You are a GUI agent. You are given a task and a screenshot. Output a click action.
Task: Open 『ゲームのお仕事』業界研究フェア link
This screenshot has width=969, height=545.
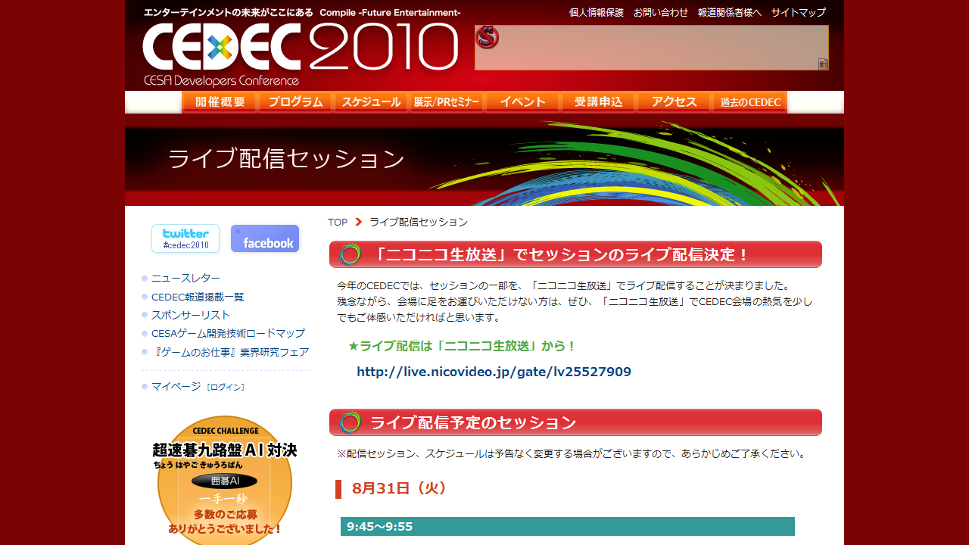[230, 352]
